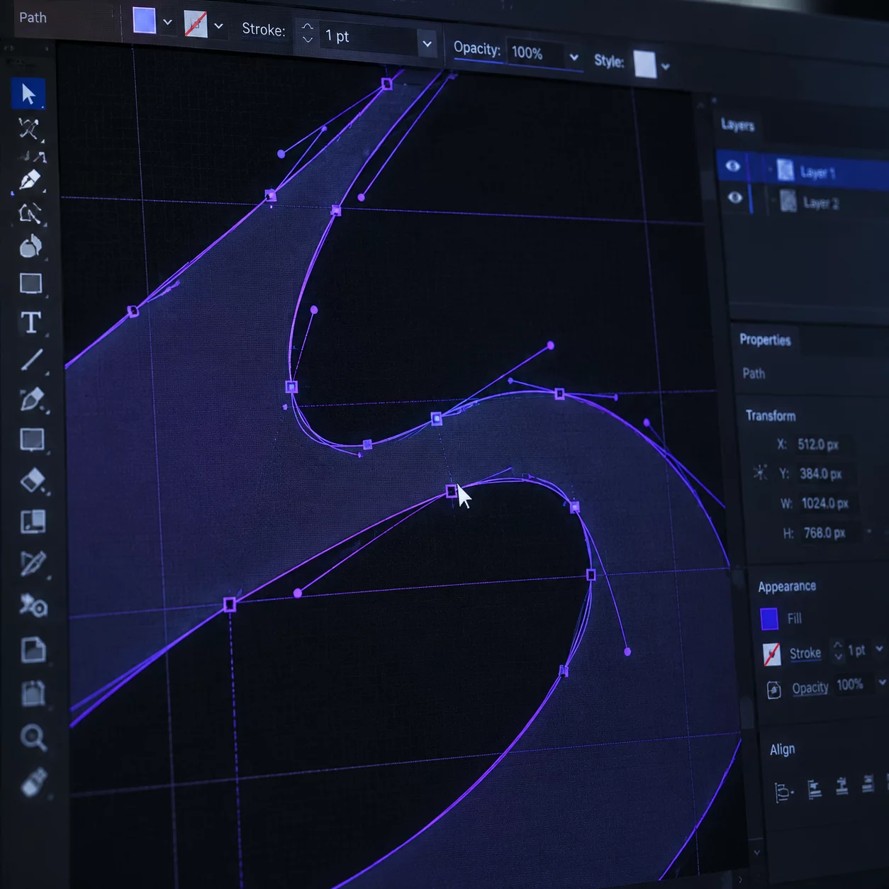Switch to the Layers panel tab
This screenshot has height=889, width=889.
[737, 125]
